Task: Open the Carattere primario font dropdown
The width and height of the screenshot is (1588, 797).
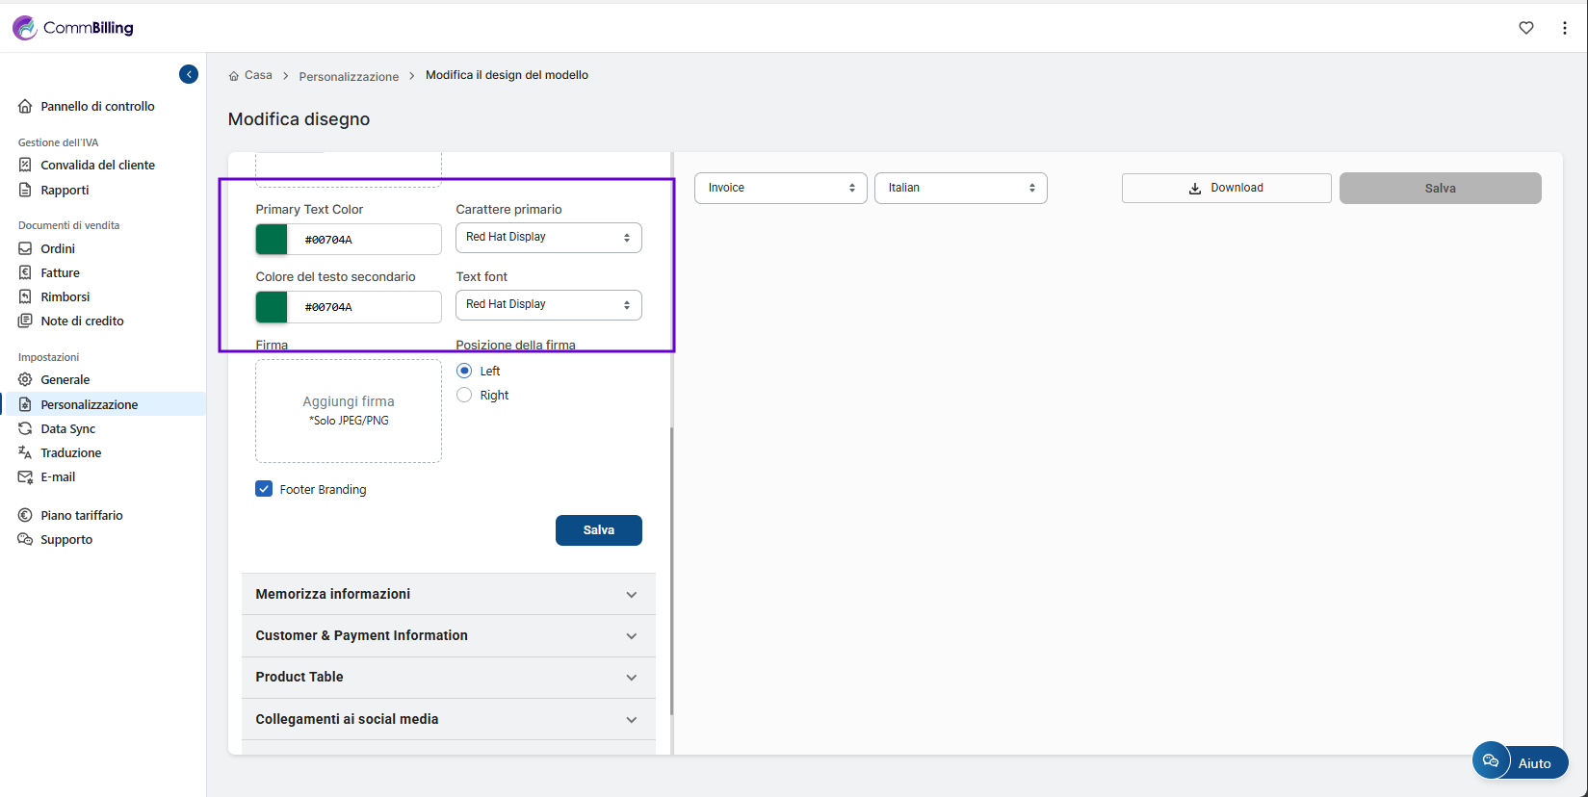Action: point(548,238)
